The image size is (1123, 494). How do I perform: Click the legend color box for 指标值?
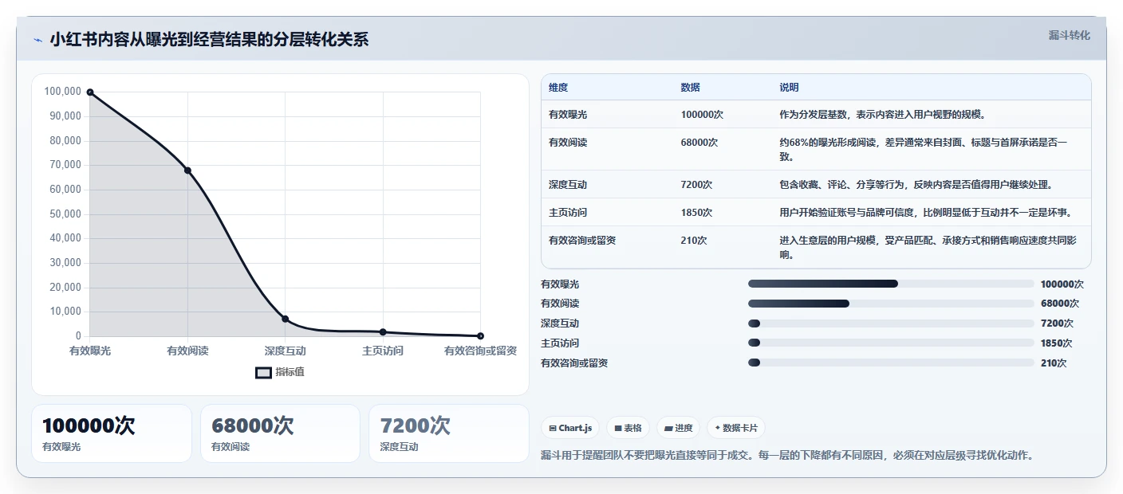pos(263,372)
